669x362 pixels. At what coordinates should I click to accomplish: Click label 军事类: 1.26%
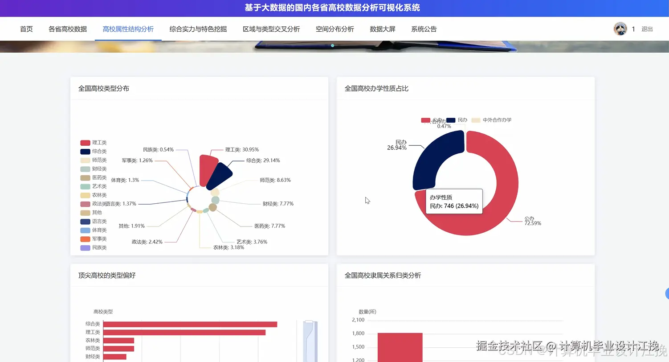pyautogui.click(x=137, y=160)
